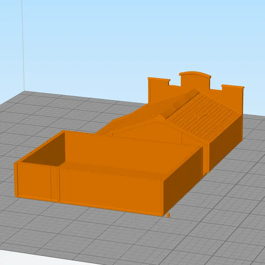Select the courtyard's long front wall
The width and height of the screenshot is (265, 265).
[x=110, y=190]
